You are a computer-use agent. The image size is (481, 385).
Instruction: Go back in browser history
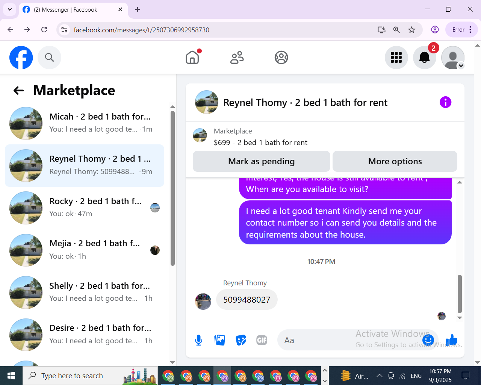(11, 30)
